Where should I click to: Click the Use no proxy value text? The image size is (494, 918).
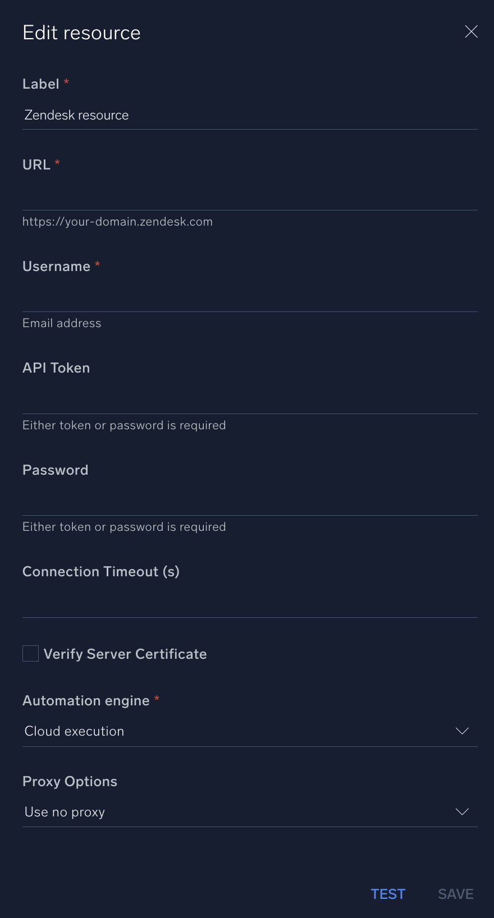[x=64, y=811]
